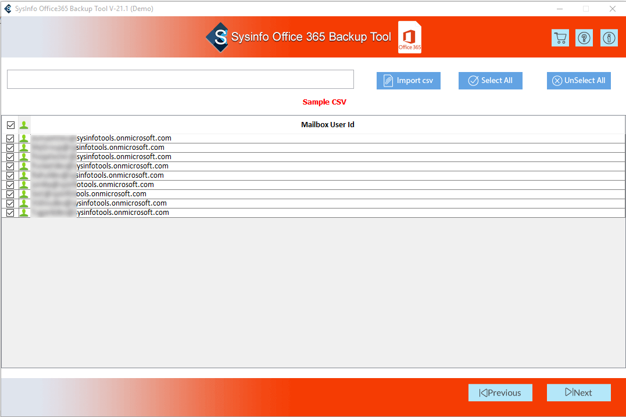Uncheck the first mailbox row checkbox

(10, 138)
